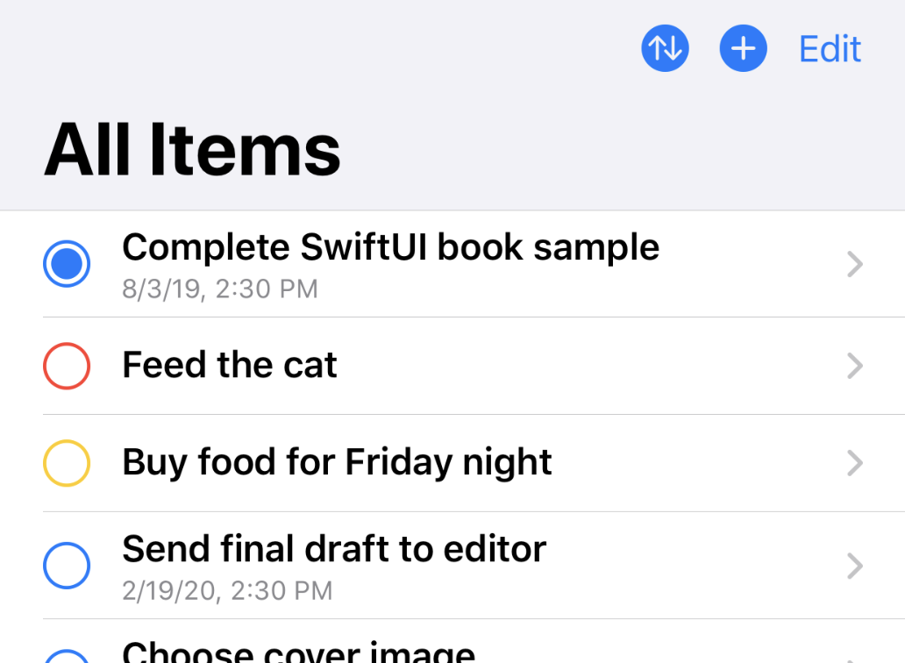Tap the sort arrows icon
Image resolution: width=905 pixels, height=663 pixels.
click(x=665, y=48)
